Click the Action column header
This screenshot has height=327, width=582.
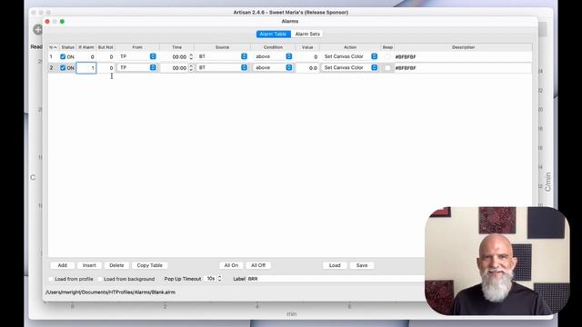point(350,47)
